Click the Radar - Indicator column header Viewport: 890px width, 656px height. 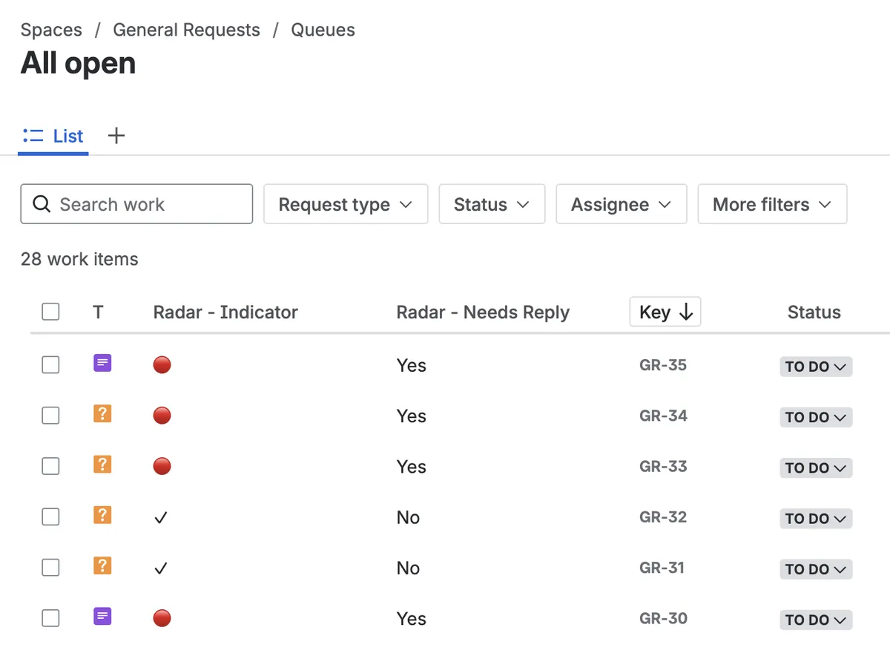coord(225,312)
